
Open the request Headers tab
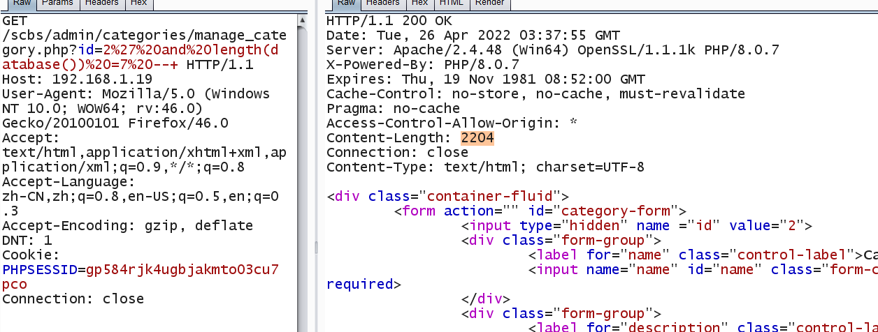pyautogui.click(x=102, y=3)
